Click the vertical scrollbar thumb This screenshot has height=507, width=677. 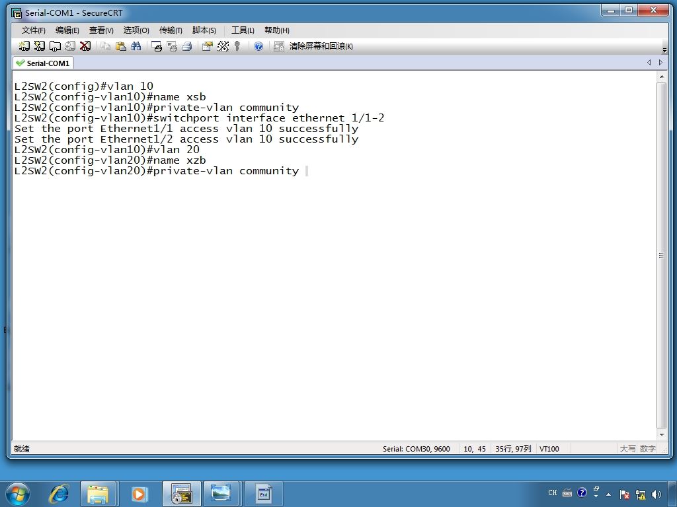pos(661,255)
